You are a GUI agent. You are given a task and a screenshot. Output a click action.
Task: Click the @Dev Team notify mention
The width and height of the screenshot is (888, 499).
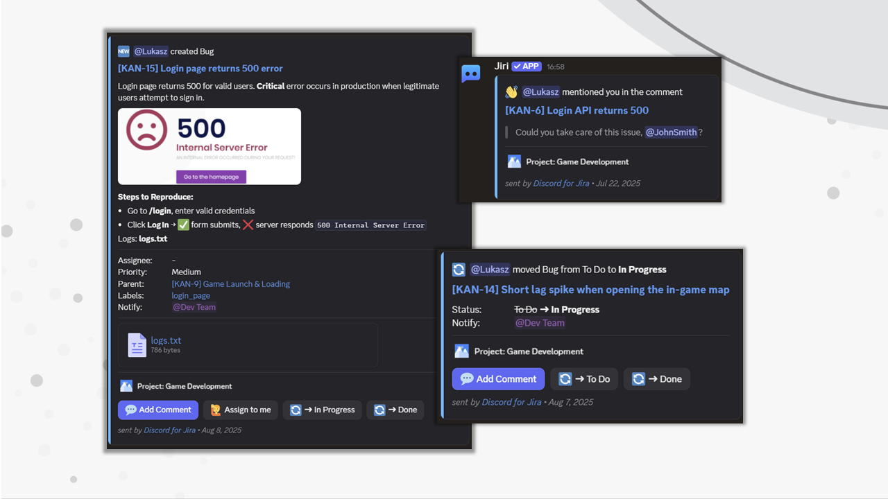point(194,307)
